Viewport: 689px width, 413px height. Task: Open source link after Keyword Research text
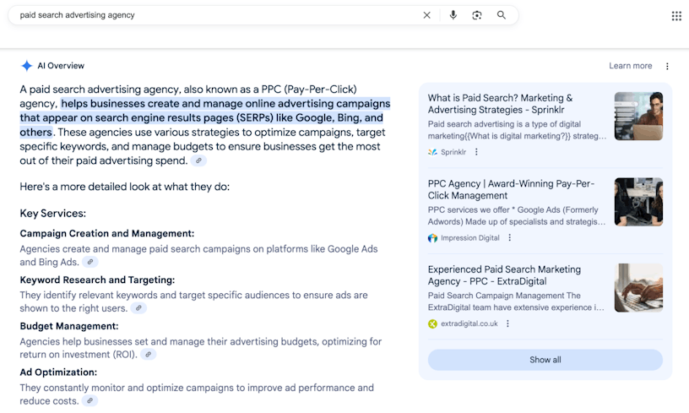tap(138, 308)
